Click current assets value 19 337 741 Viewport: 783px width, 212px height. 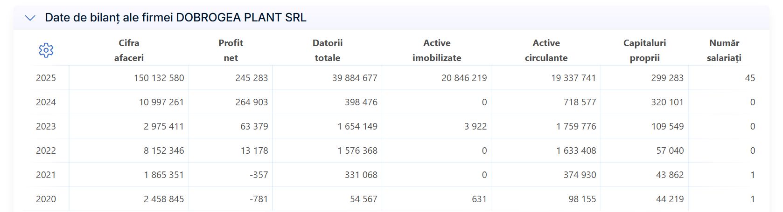573,78
